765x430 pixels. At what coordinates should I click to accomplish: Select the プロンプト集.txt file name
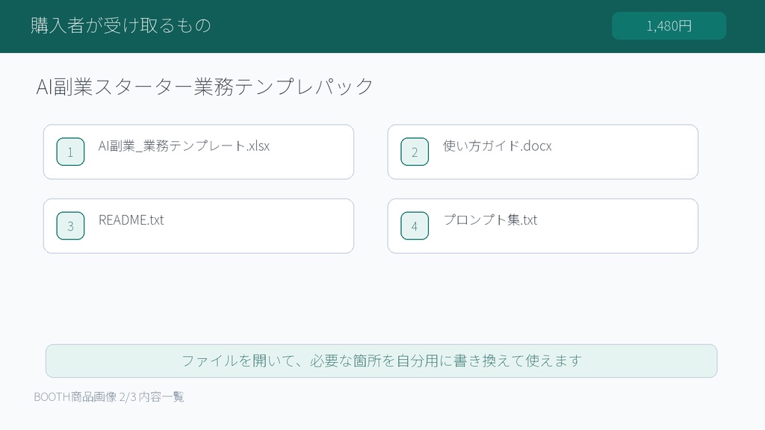click(x=490, y=220)
